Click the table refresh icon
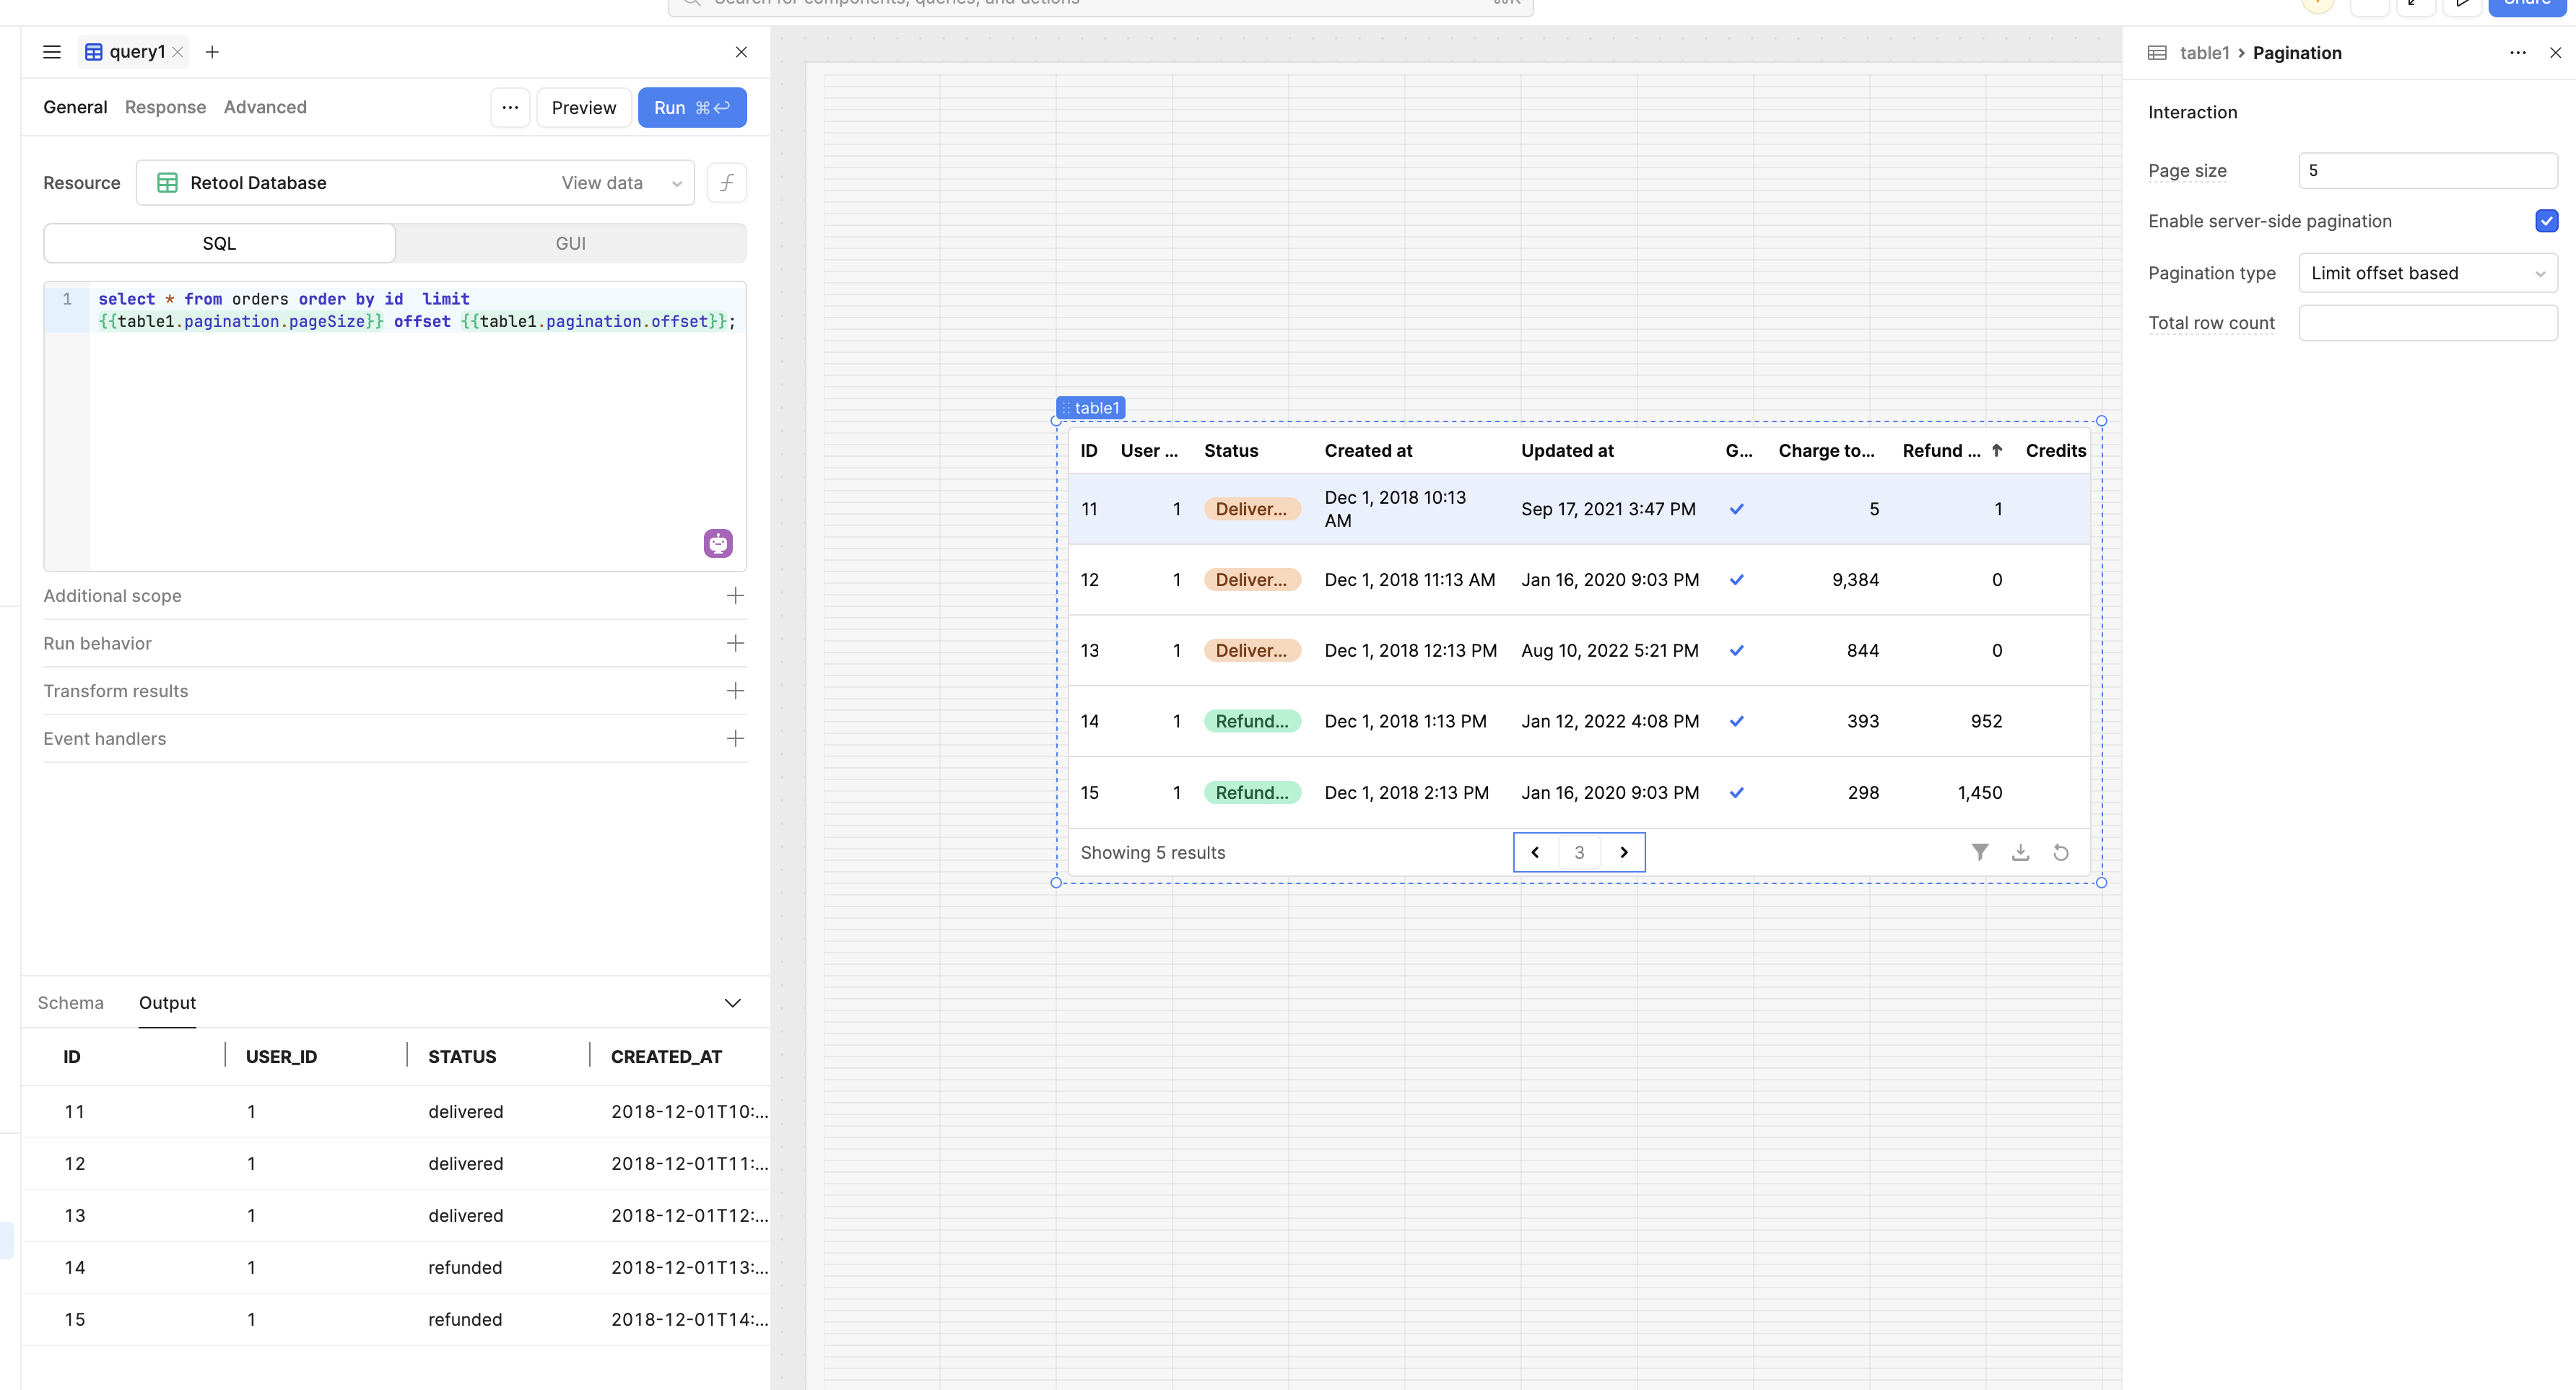 (x=2061, y=852)
